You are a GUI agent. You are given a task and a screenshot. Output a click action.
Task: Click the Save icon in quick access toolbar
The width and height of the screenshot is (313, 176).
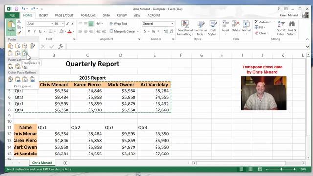coord(16,9)
